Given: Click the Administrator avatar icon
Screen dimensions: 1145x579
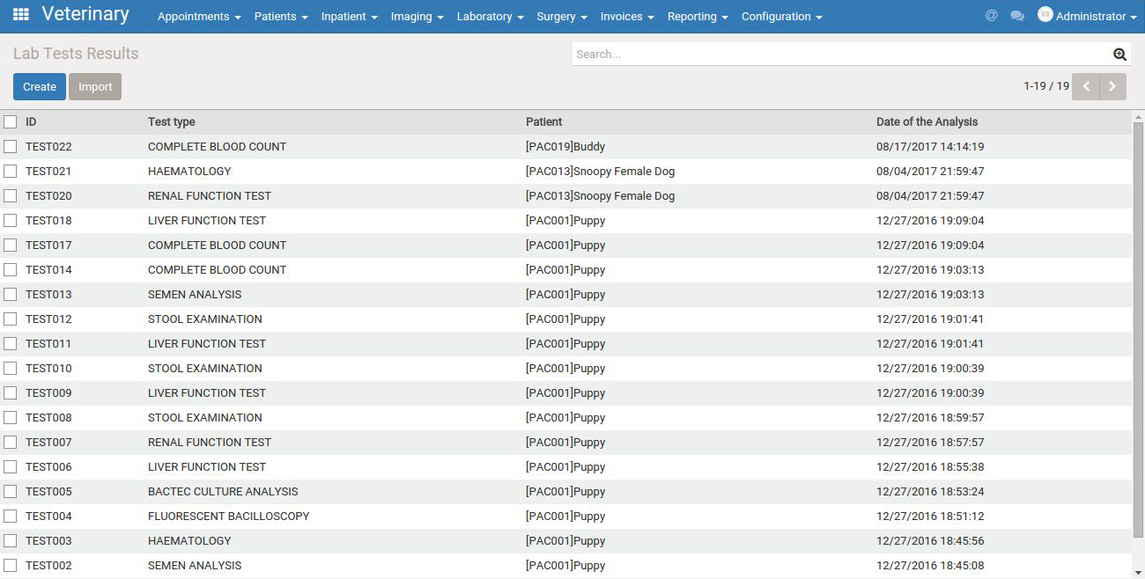Looking at the screenshot, I should tap(1045, 15).
